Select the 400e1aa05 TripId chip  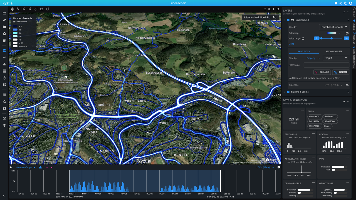tap(315, 117)
